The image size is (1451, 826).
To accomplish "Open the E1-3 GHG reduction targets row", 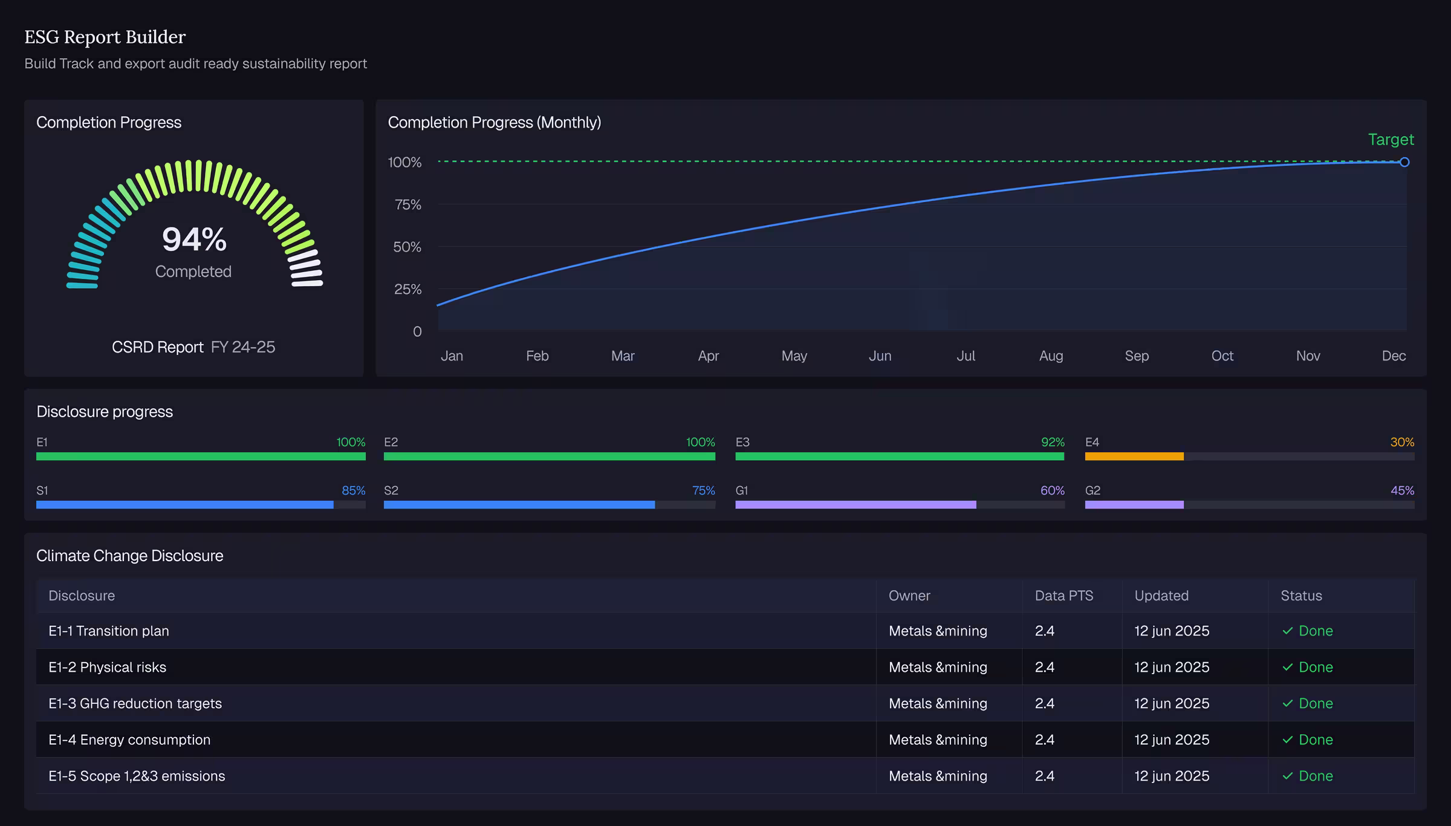I will coord(725,703).
